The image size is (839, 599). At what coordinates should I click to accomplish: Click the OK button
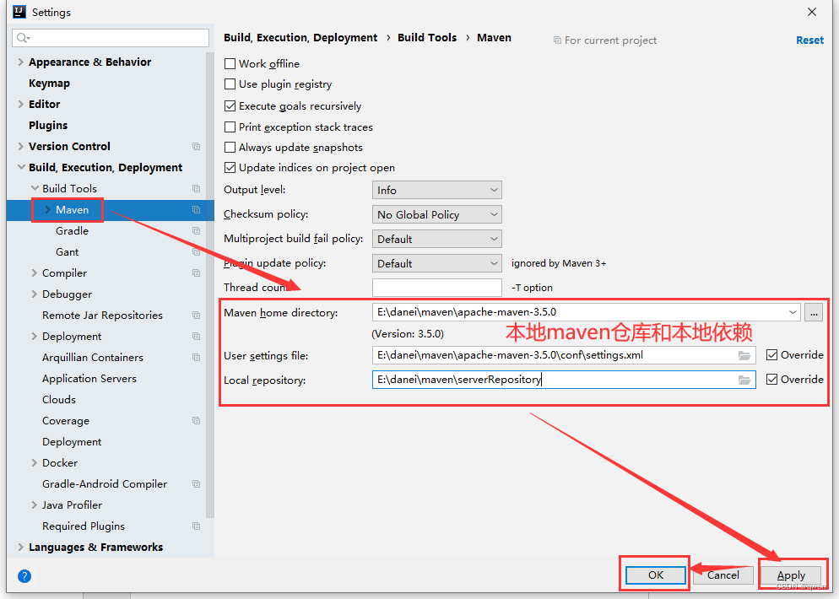656,575
